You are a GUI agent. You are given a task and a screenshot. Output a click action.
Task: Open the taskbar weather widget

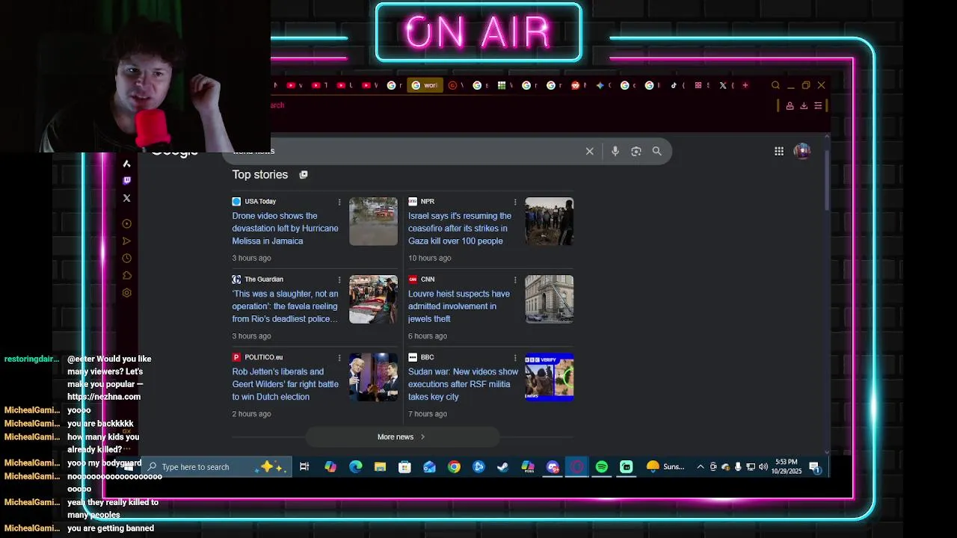click(665, 467)
